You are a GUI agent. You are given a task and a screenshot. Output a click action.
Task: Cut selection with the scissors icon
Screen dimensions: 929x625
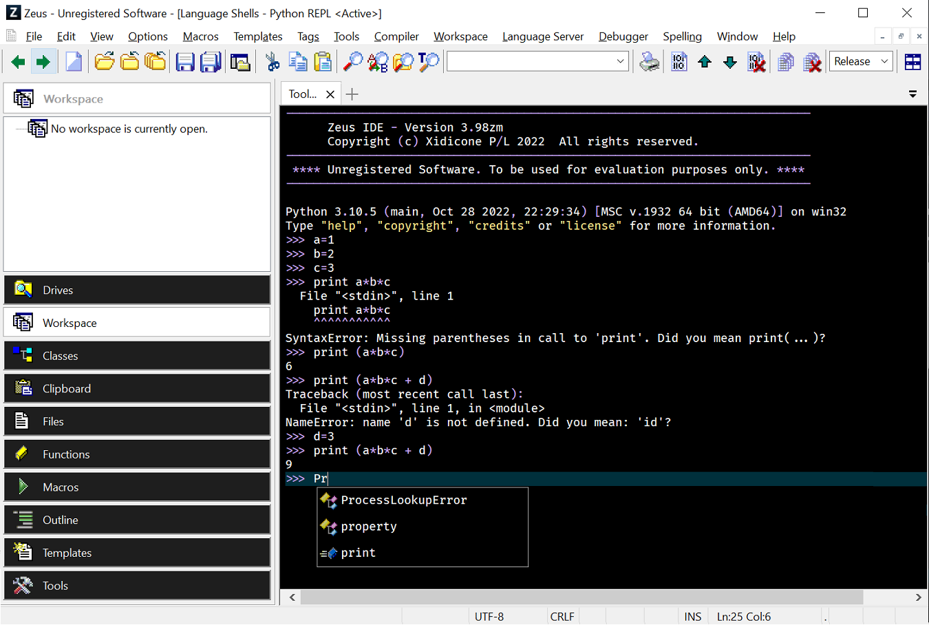click(x=273, y=62)
